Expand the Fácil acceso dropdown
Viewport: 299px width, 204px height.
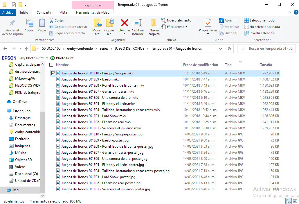pyautogui.click(x=177, y=27)
